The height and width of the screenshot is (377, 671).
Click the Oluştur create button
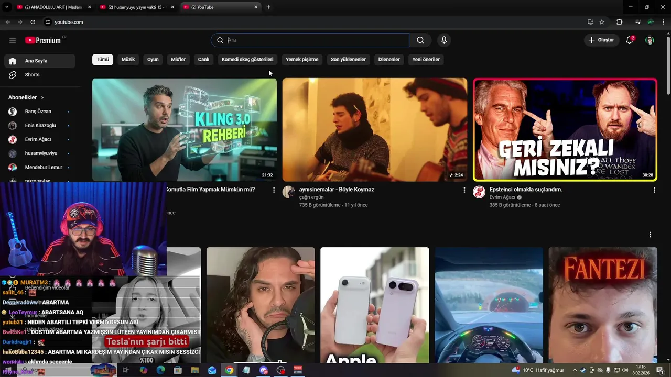(x=601, y=40)
